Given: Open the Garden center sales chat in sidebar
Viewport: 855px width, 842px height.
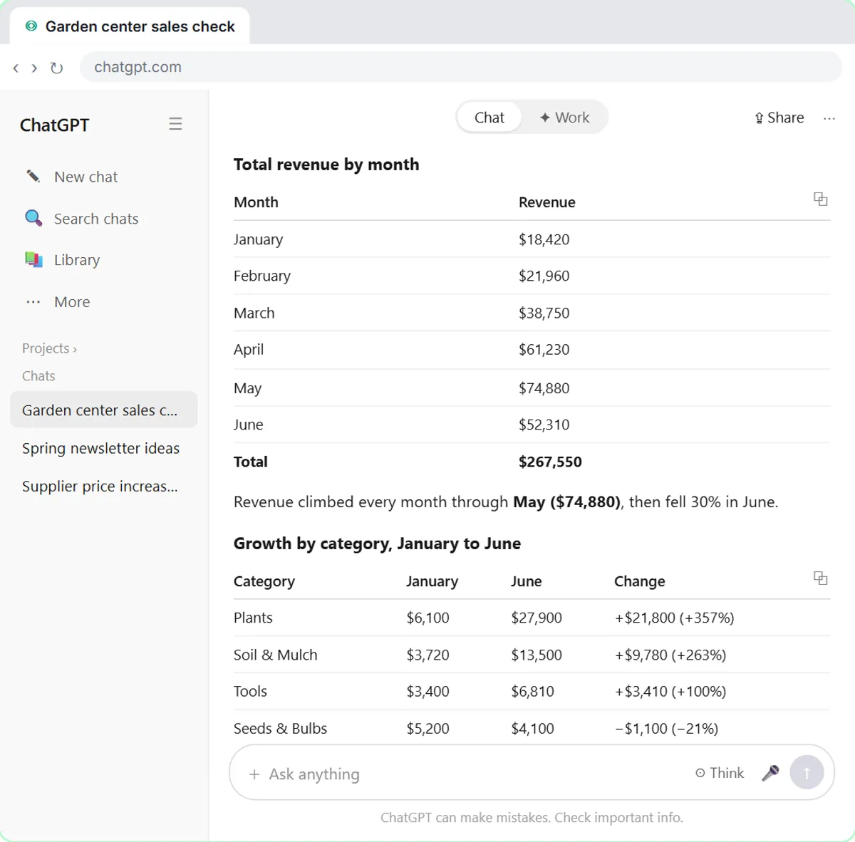Looking at the screenshot, I should tap(103, 410).
